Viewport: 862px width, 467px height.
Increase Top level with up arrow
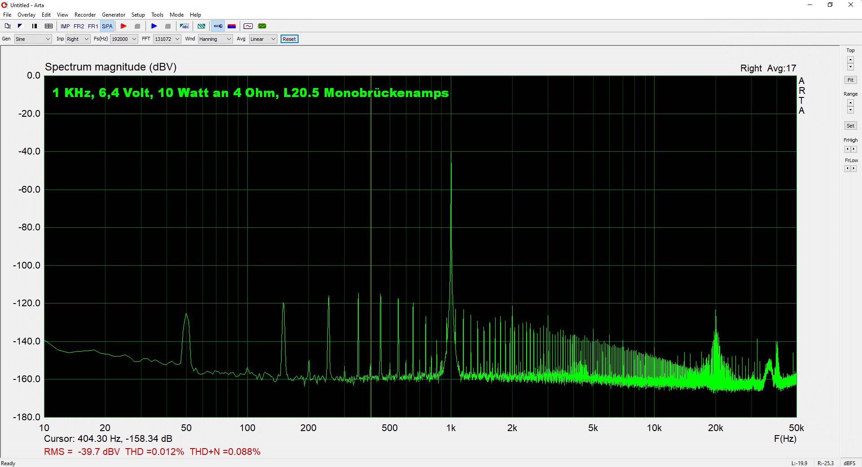click(850, 59)
